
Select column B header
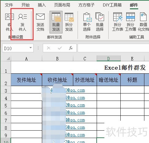58,58
